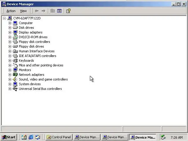The image size is (188, 141).
Task: Click the IDE ATA/ATAPI controllers icon
Action: coord(15,56)
